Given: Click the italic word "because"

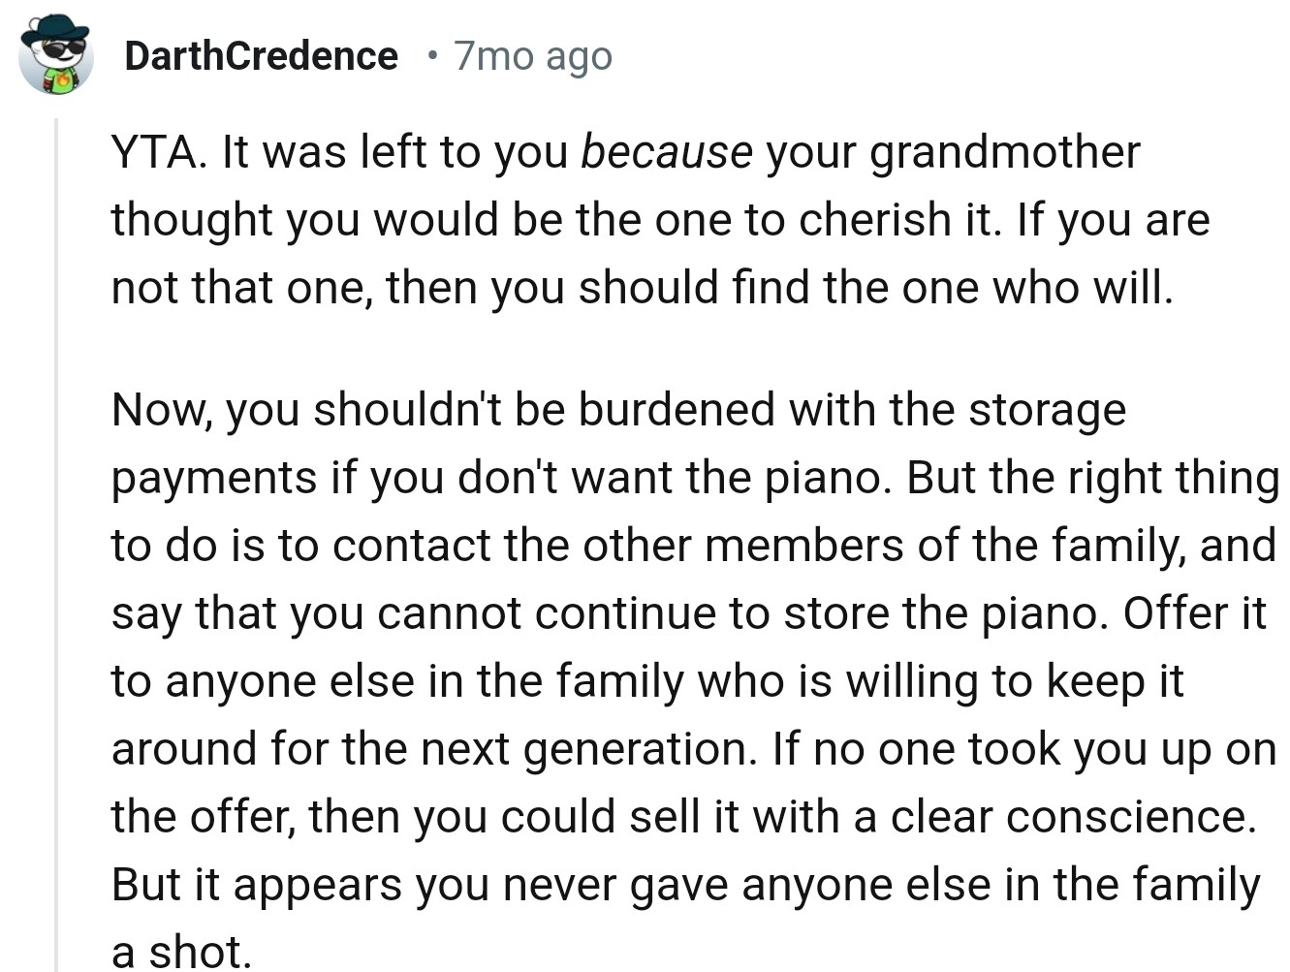Looking at the screenshot, I should pos(666,152).
